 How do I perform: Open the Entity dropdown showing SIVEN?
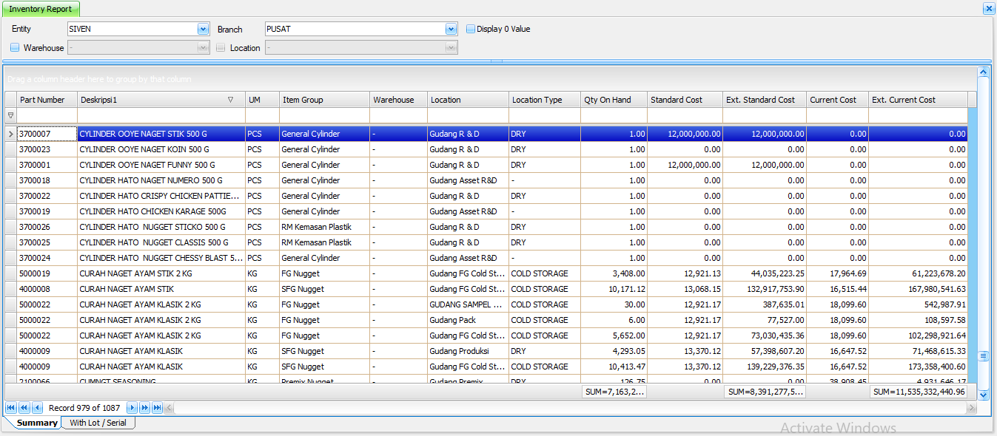pyautogui.click(x=203, y=29)
